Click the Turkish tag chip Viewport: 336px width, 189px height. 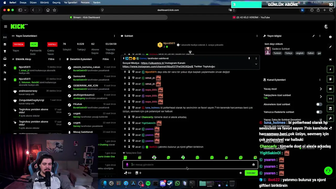tap(277, 53)
